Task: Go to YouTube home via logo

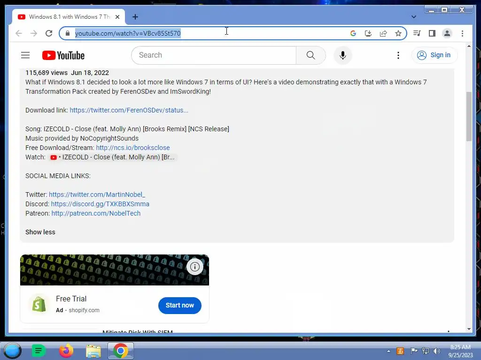Action: pyautogui.click(x=63, y=55)
